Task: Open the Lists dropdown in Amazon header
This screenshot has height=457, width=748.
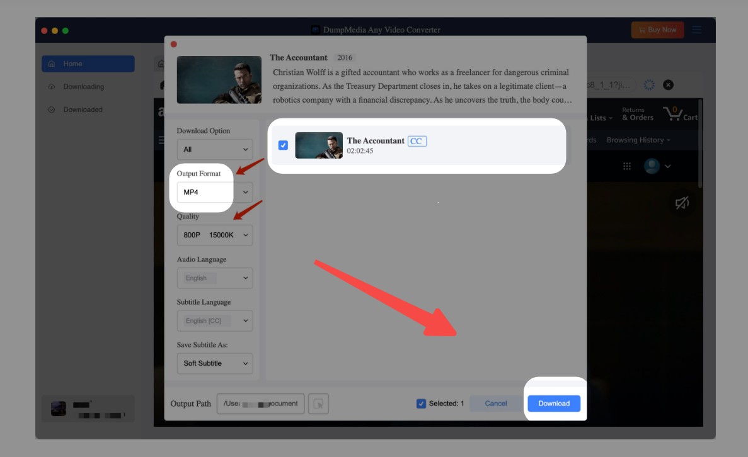Action: point(601,118)
